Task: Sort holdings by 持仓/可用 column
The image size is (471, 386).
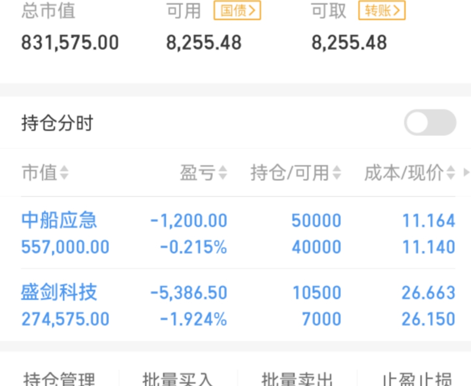Action: pos(296,172)
